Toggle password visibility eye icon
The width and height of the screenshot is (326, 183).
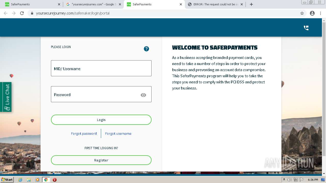click(143, 95)
